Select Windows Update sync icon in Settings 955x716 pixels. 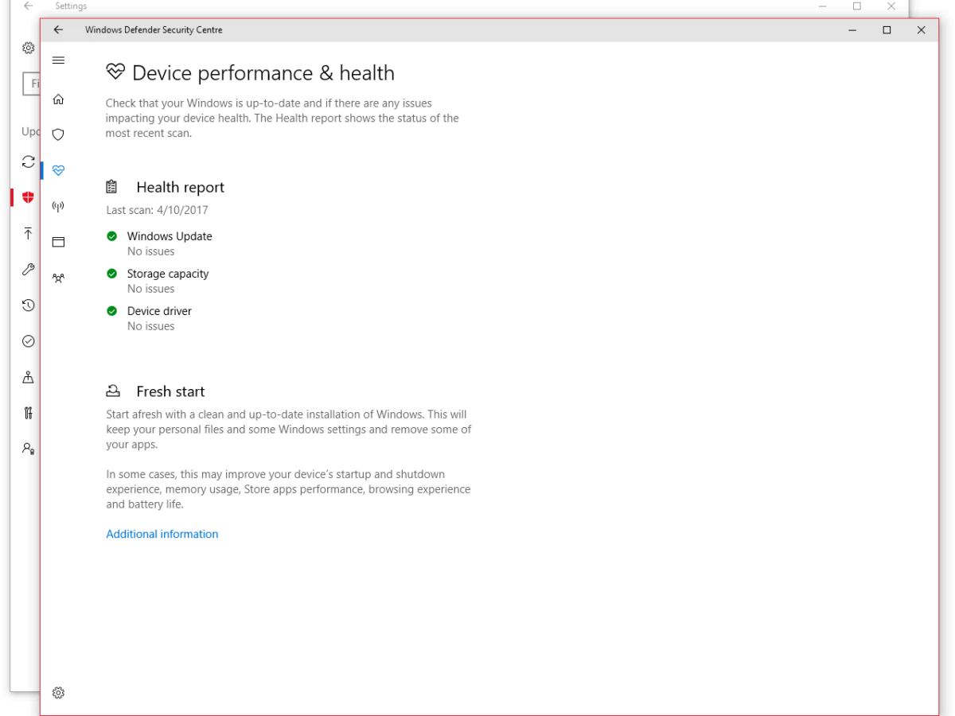[29, 161]
